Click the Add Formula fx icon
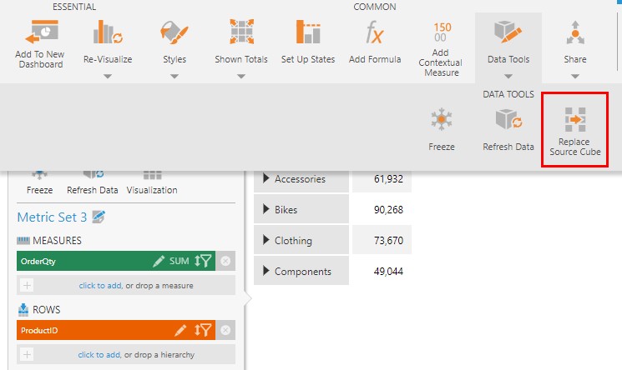 tap(375, 33)
